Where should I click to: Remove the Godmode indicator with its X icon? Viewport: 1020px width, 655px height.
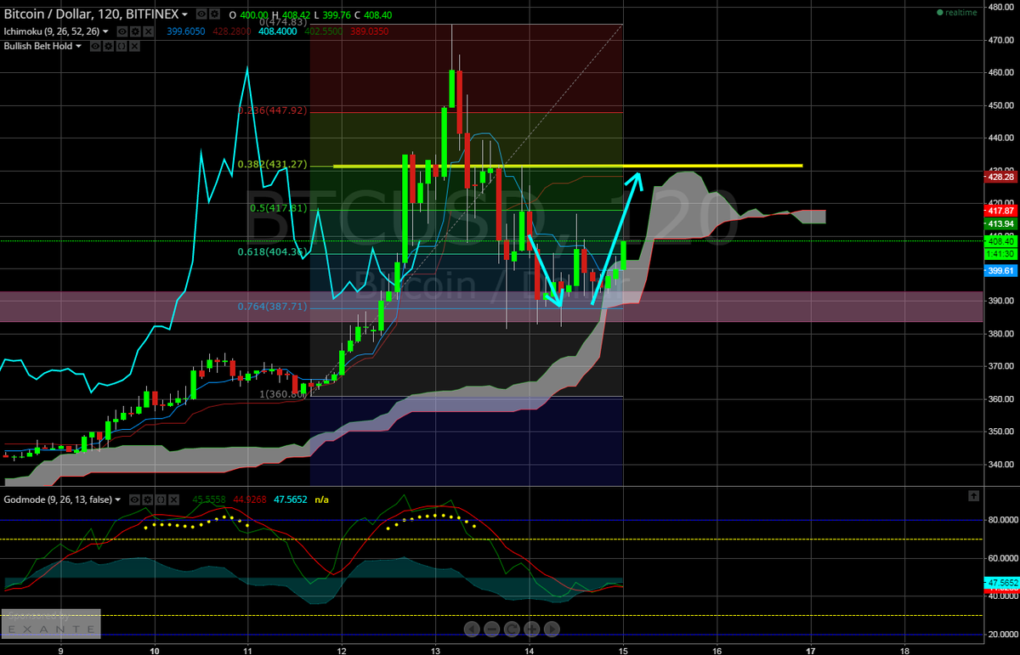[173, 500]
